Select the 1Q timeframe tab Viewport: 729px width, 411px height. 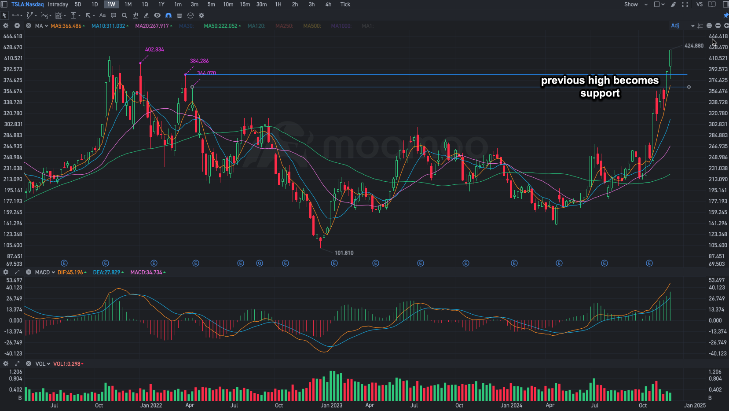[x=145, y=4]
